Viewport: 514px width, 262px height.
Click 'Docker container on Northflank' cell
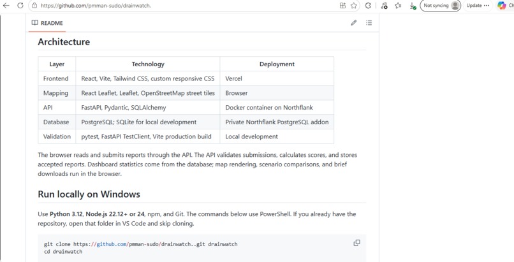pyautogui.click(x=277, y=108)
